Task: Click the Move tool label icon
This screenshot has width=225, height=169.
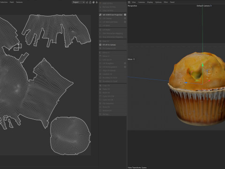Action: click(134, 59)
